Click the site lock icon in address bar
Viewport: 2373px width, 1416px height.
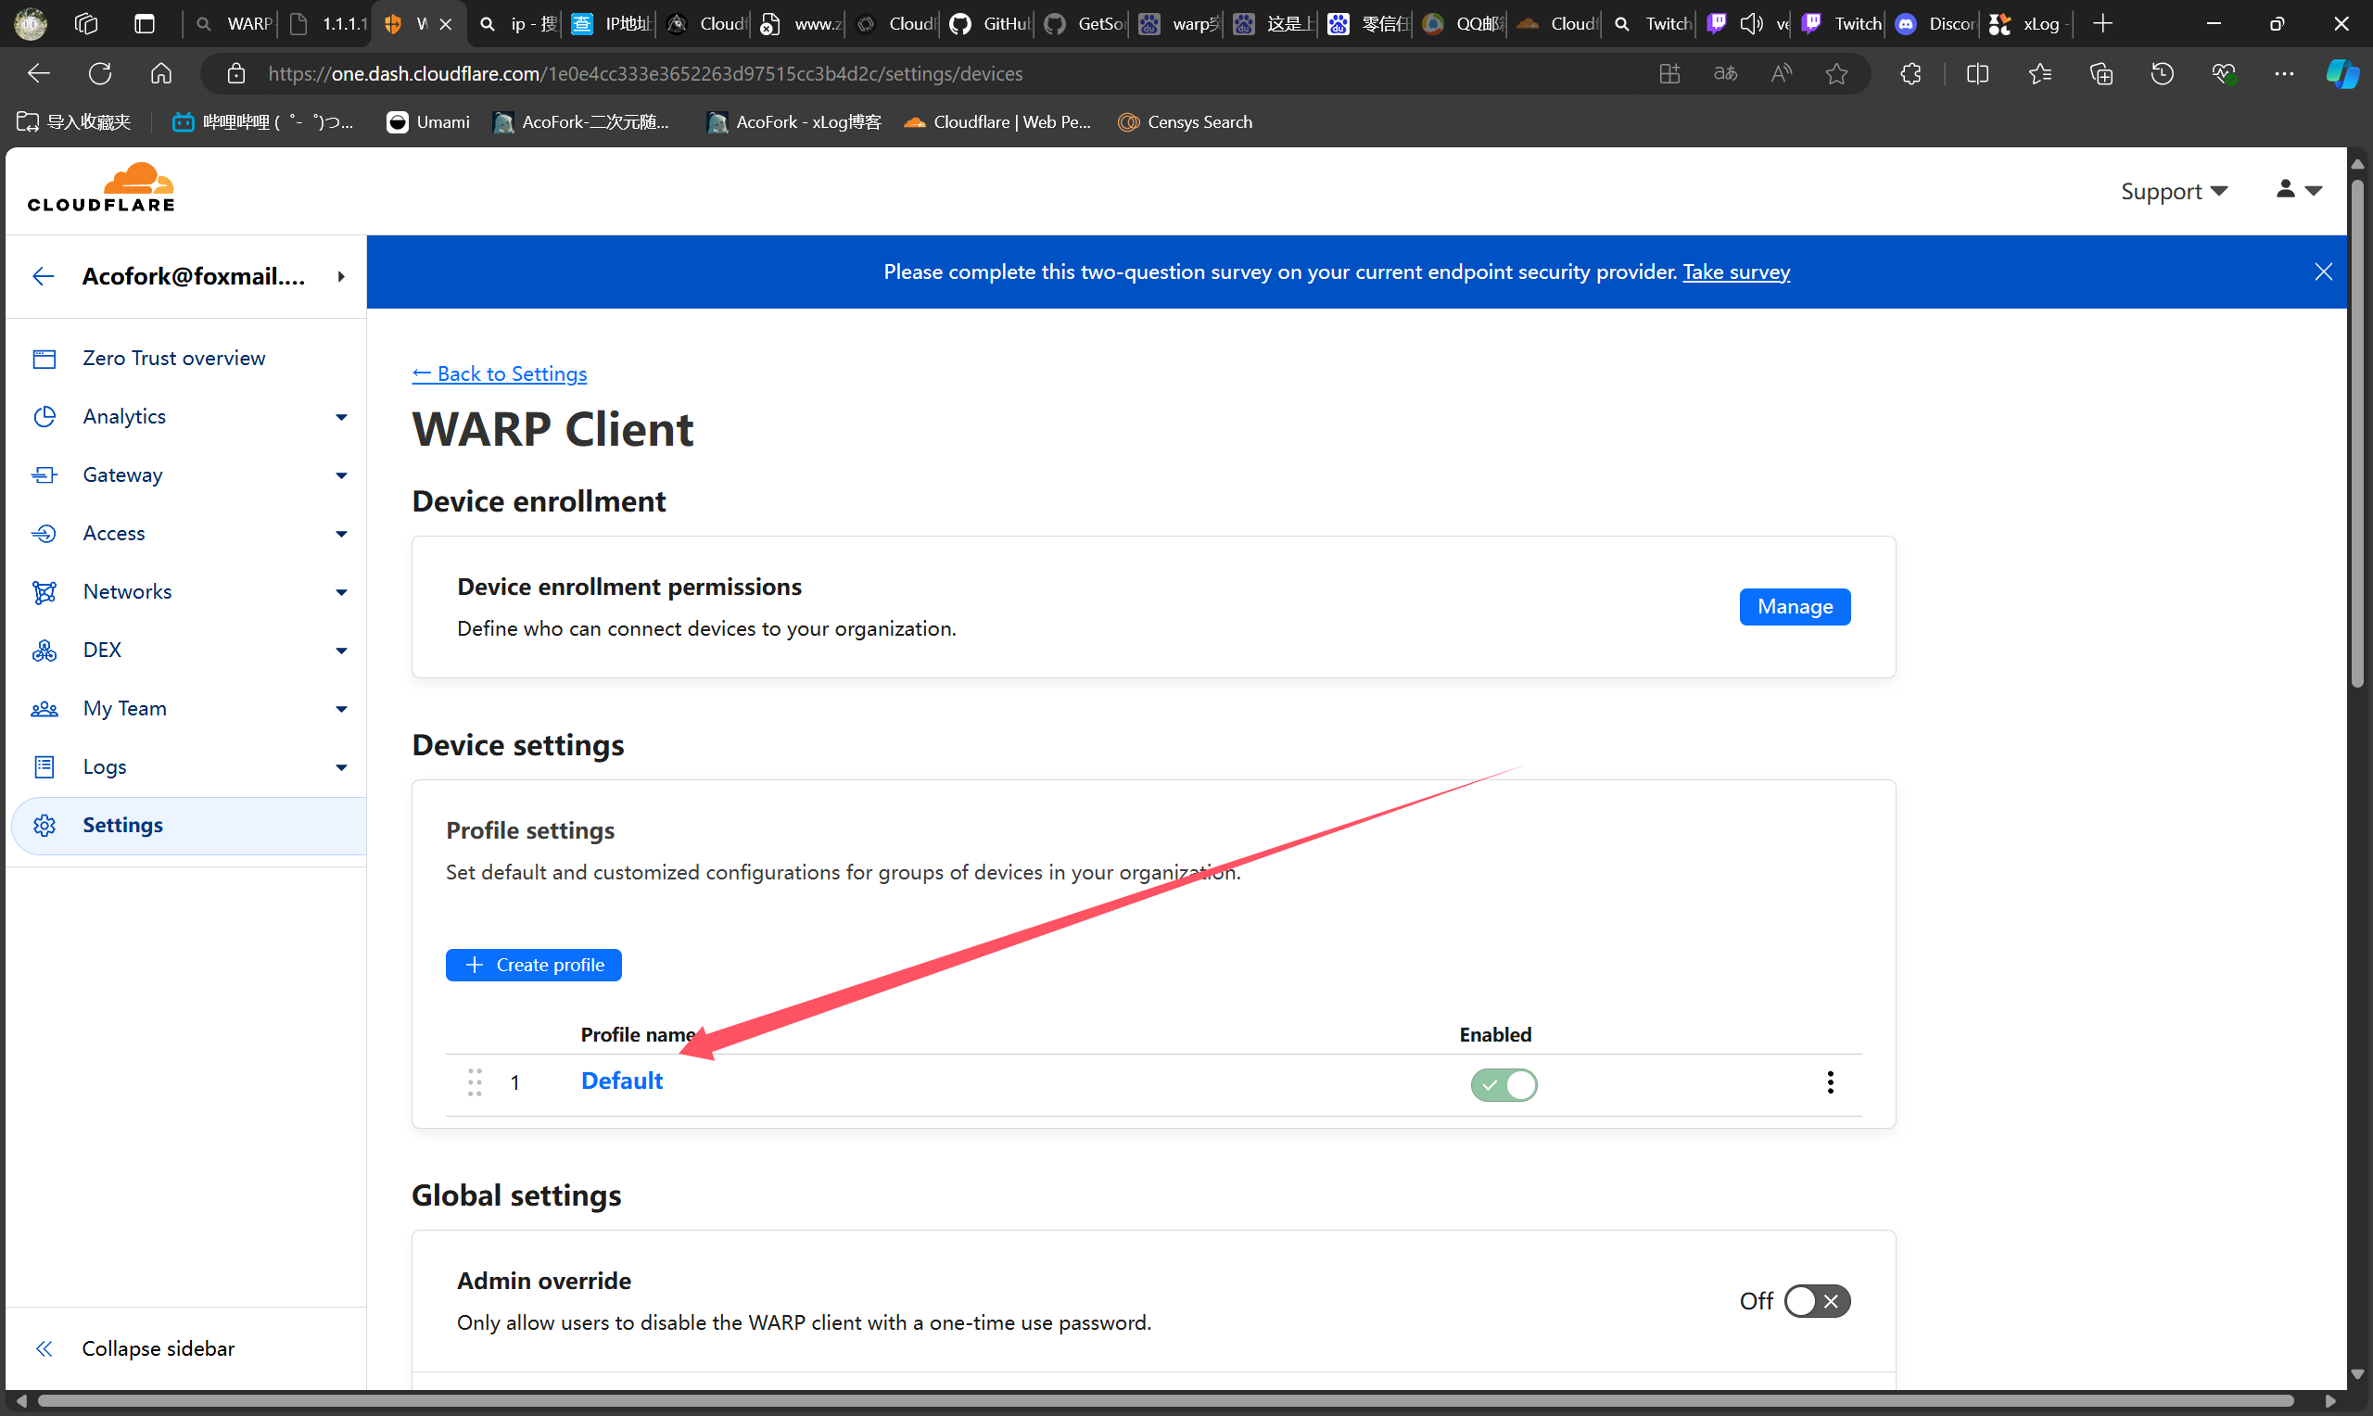[x=235, y=73]
